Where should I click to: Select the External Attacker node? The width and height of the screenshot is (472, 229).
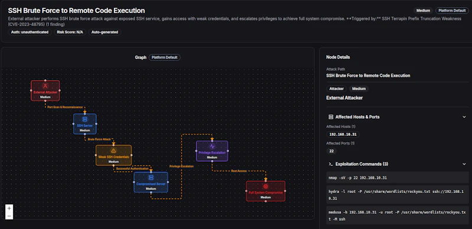pos(45,90)
